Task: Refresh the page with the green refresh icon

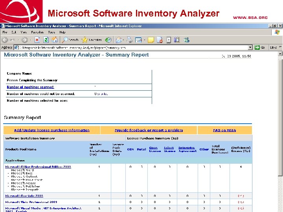Action: [x=46, y=40]
